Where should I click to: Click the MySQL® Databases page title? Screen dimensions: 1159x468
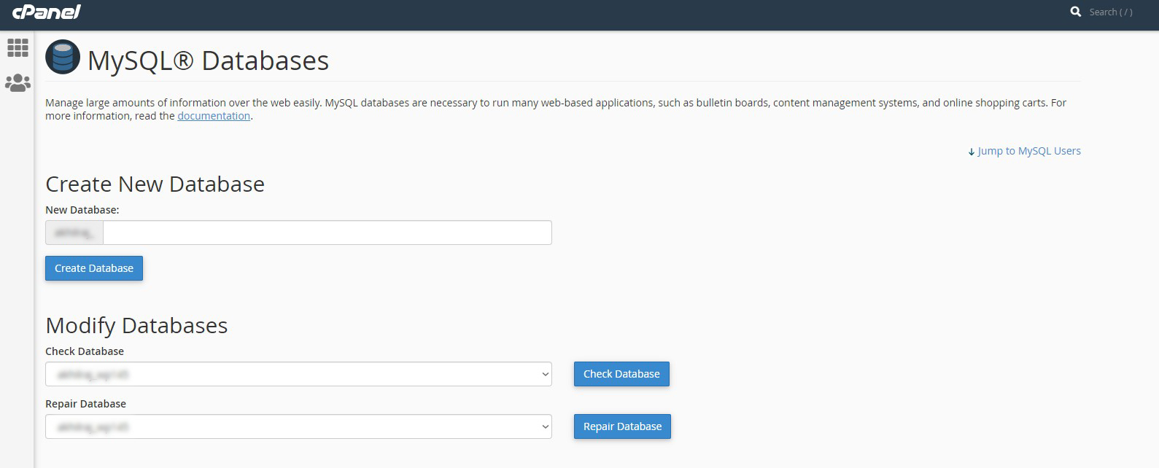point(208,61)
